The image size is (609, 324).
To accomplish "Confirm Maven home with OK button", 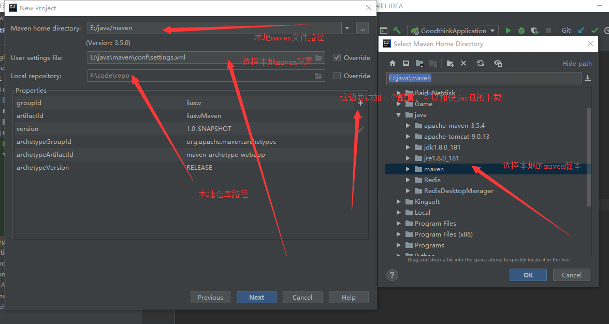I will coord(528,275).
